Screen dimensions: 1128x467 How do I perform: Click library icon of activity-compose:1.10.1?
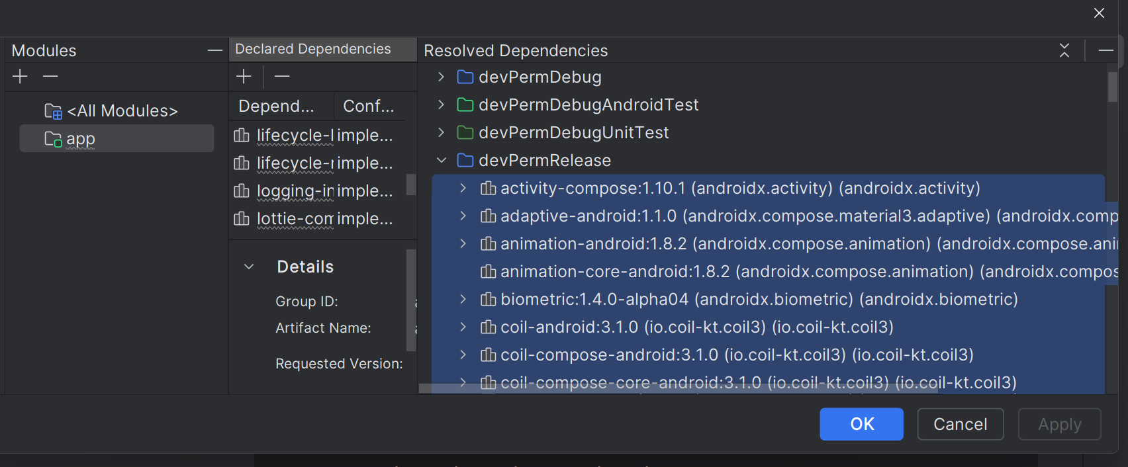488,189
